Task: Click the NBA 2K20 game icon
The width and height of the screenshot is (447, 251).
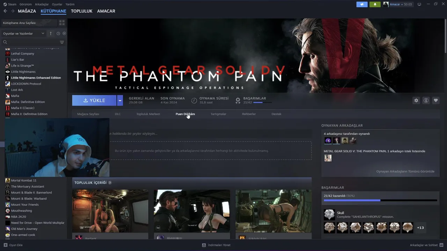Action: click(x=8, y=217)
